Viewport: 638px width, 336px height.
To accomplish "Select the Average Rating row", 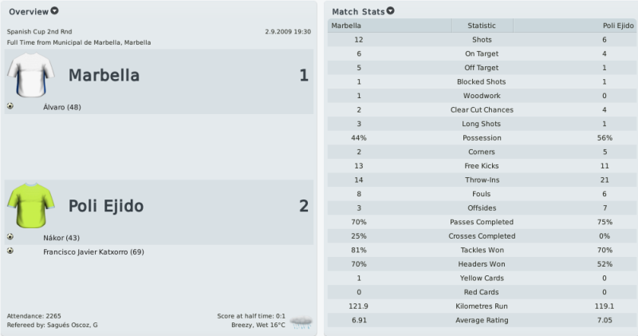I will (x=482, y=320).
